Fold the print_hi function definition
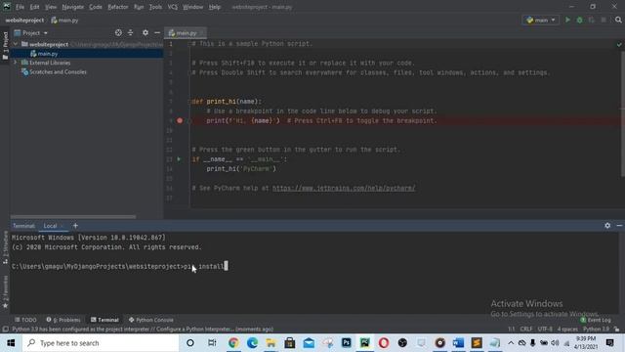The height and width of the screenshot is (352, 625). coord(189,102)
